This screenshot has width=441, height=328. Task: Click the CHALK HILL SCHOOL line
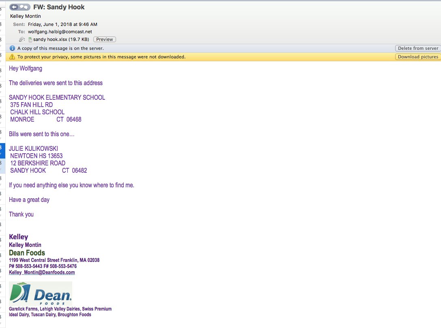(x=37, y=112)
